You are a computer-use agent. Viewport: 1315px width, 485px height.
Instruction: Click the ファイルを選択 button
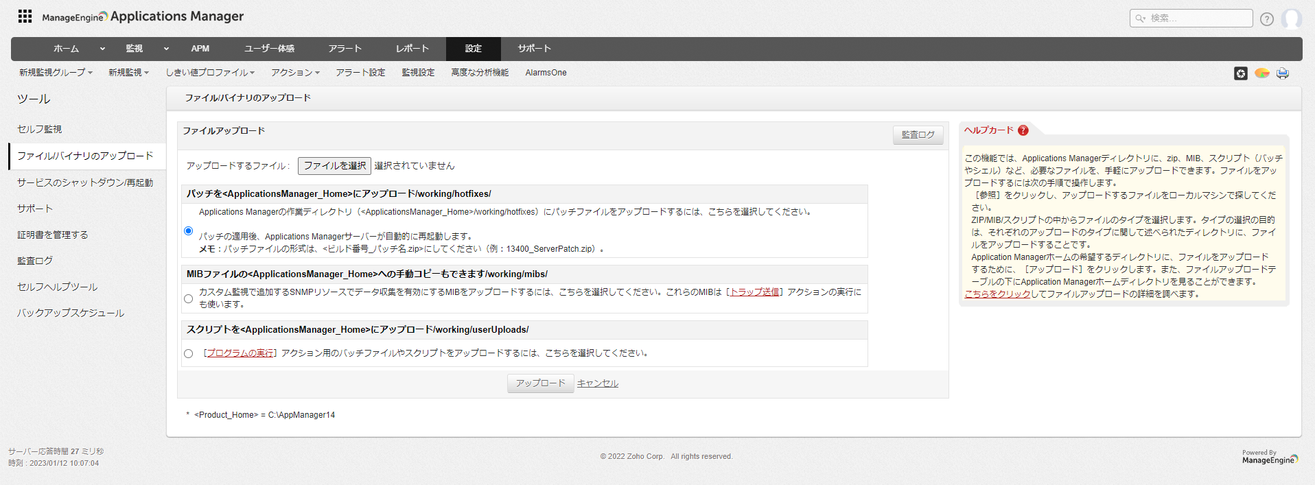click(x=334, y=166)
